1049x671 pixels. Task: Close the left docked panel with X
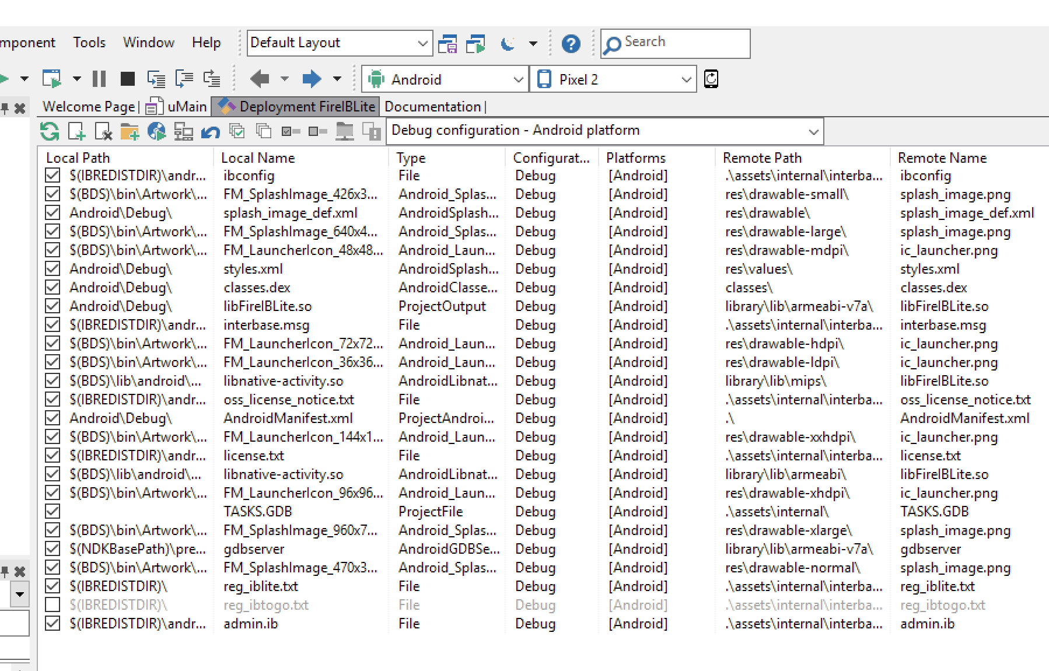tap(20, 109)
